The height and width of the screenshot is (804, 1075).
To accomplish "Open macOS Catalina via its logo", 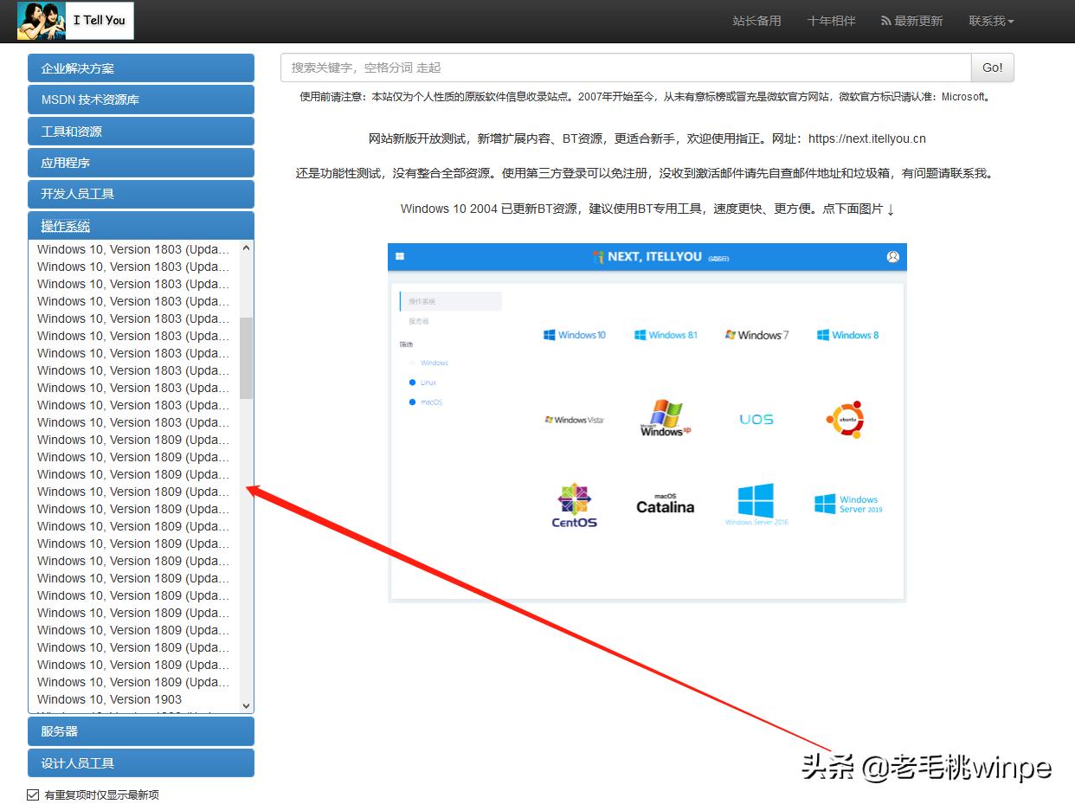I will point(664,505).
